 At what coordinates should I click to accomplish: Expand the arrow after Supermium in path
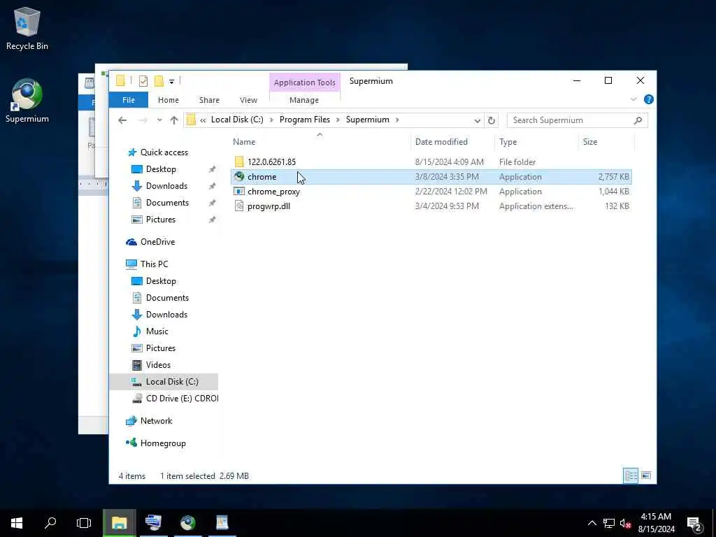(397, 120)
